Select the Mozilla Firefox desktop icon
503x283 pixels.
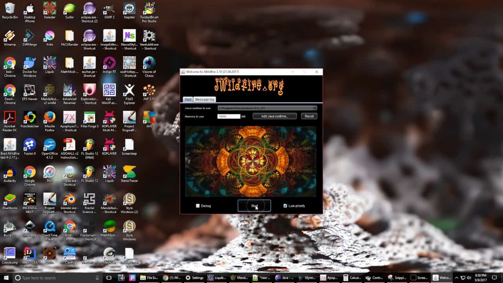coord(50,121)
